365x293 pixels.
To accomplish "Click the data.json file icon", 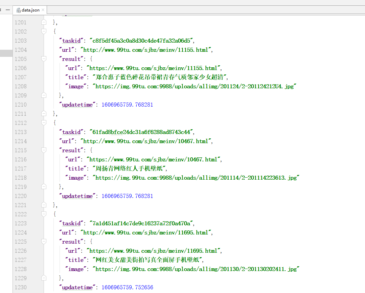I will pyautogui.click(x=19, y=10).
